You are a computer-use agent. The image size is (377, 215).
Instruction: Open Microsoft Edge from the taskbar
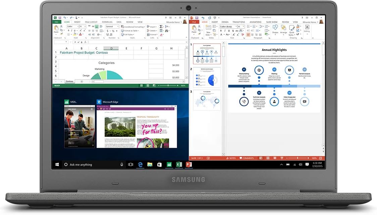pos(141,165)
